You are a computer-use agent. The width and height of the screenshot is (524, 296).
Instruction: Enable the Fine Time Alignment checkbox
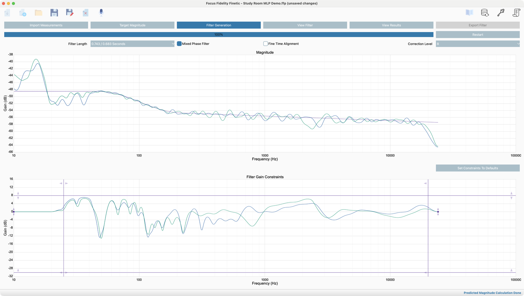[x=266, y=44]
